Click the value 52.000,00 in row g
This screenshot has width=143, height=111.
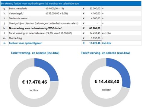[x=95, y=8]
